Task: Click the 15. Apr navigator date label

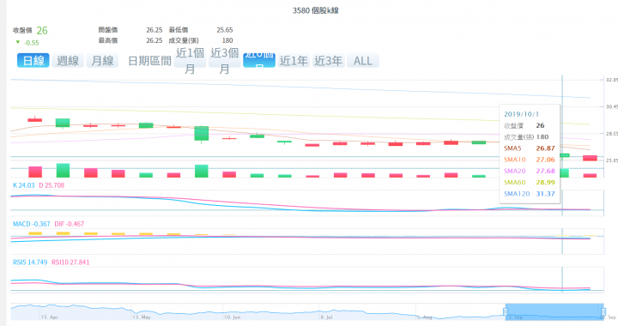Action: tap(49, 317)
